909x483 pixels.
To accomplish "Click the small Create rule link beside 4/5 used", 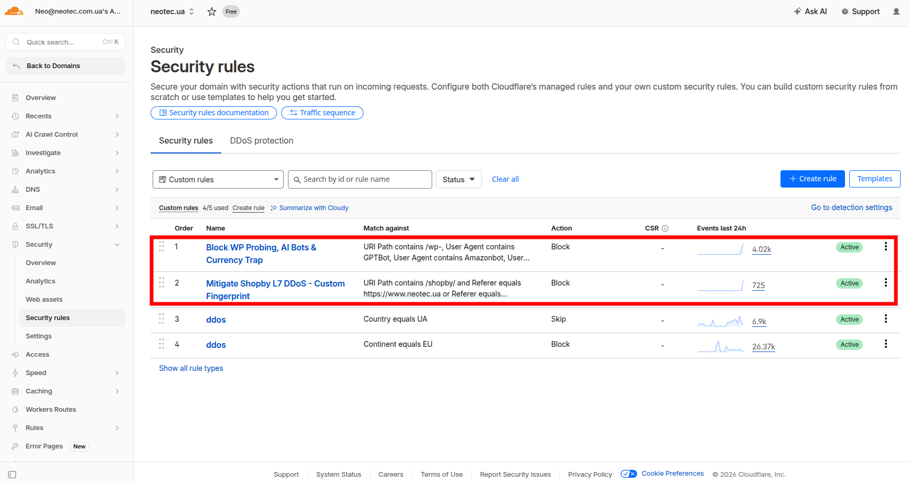I will tap(249, 208).
